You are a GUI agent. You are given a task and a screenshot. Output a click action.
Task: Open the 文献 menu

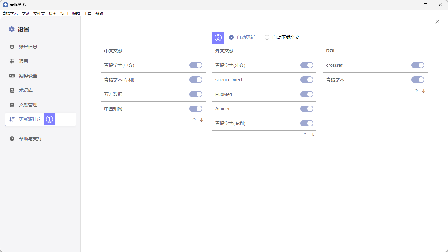click(26, 14)
